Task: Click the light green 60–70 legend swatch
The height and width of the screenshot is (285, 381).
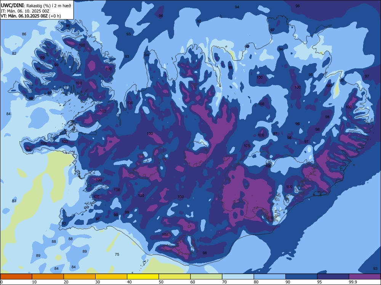Action: click(206, 277)
